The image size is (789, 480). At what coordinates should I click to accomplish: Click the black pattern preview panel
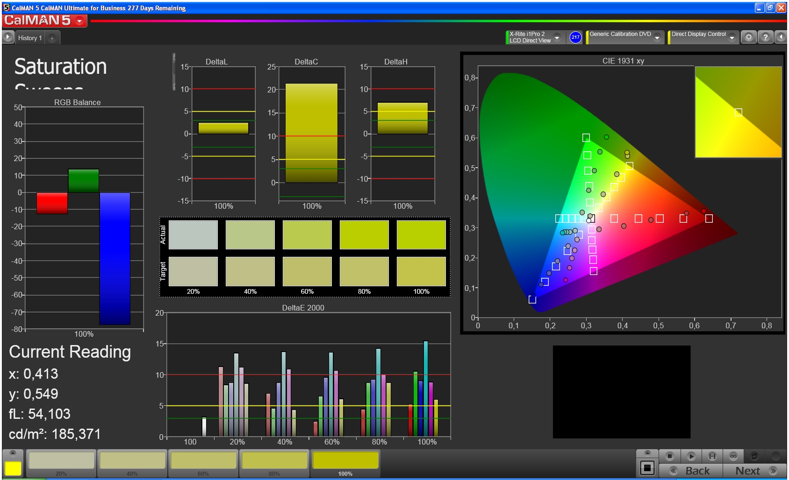coord(621,392)
